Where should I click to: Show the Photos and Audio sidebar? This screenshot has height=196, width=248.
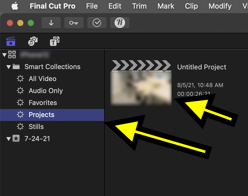(x=33, y=41)
